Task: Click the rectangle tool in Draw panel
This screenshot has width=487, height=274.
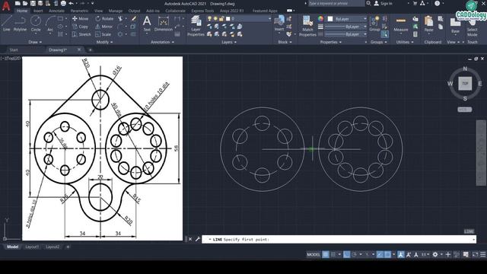Action: (61, 18)
